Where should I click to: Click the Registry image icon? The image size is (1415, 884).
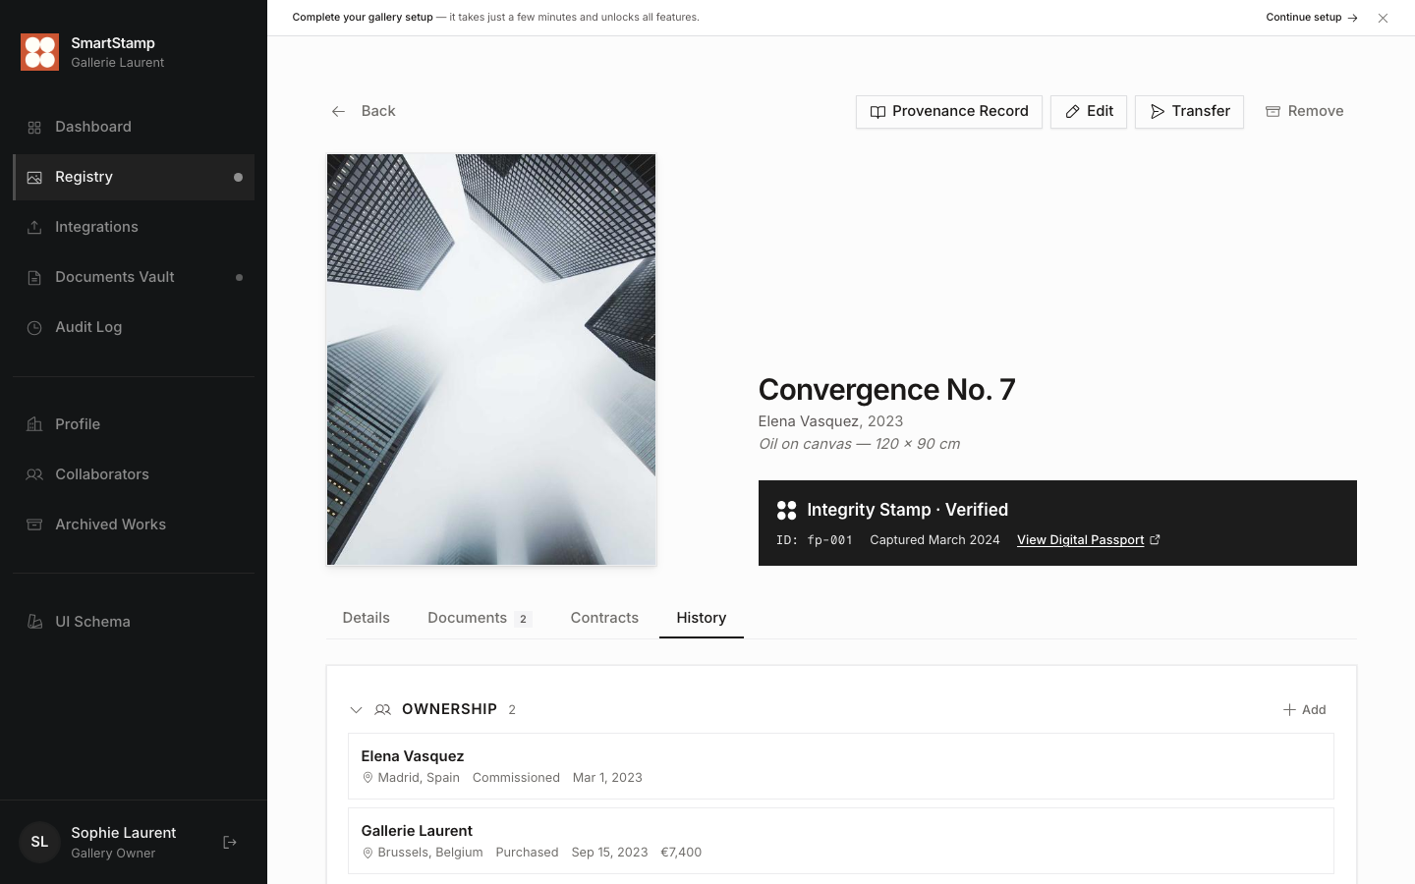pyautogui.click(x=34, y=178)
